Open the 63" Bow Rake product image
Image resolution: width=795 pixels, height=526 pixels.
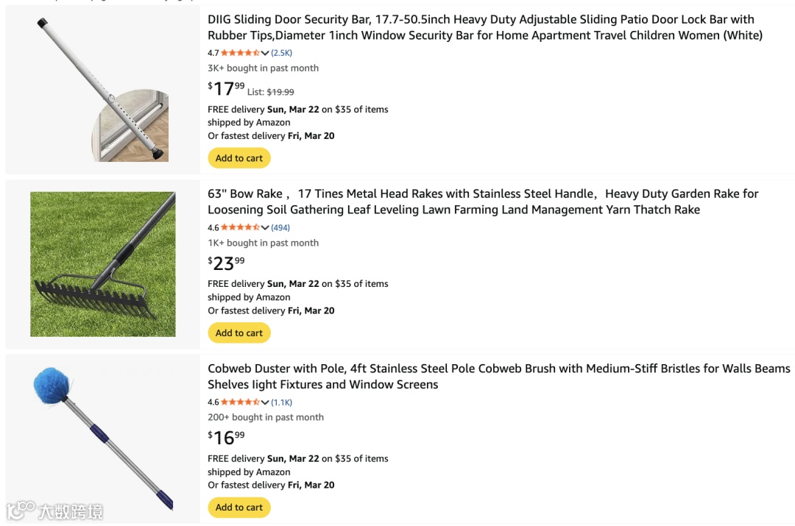[102, 264]
